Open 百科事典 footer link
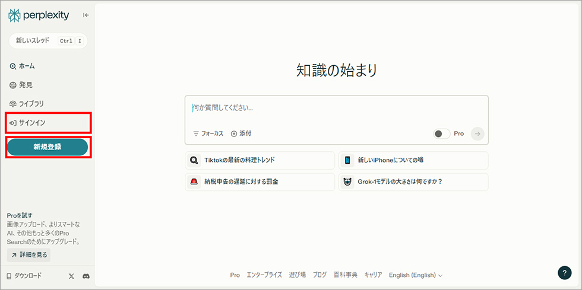The height and width of the screenshot is (290, 582). (x=345, y=275)
